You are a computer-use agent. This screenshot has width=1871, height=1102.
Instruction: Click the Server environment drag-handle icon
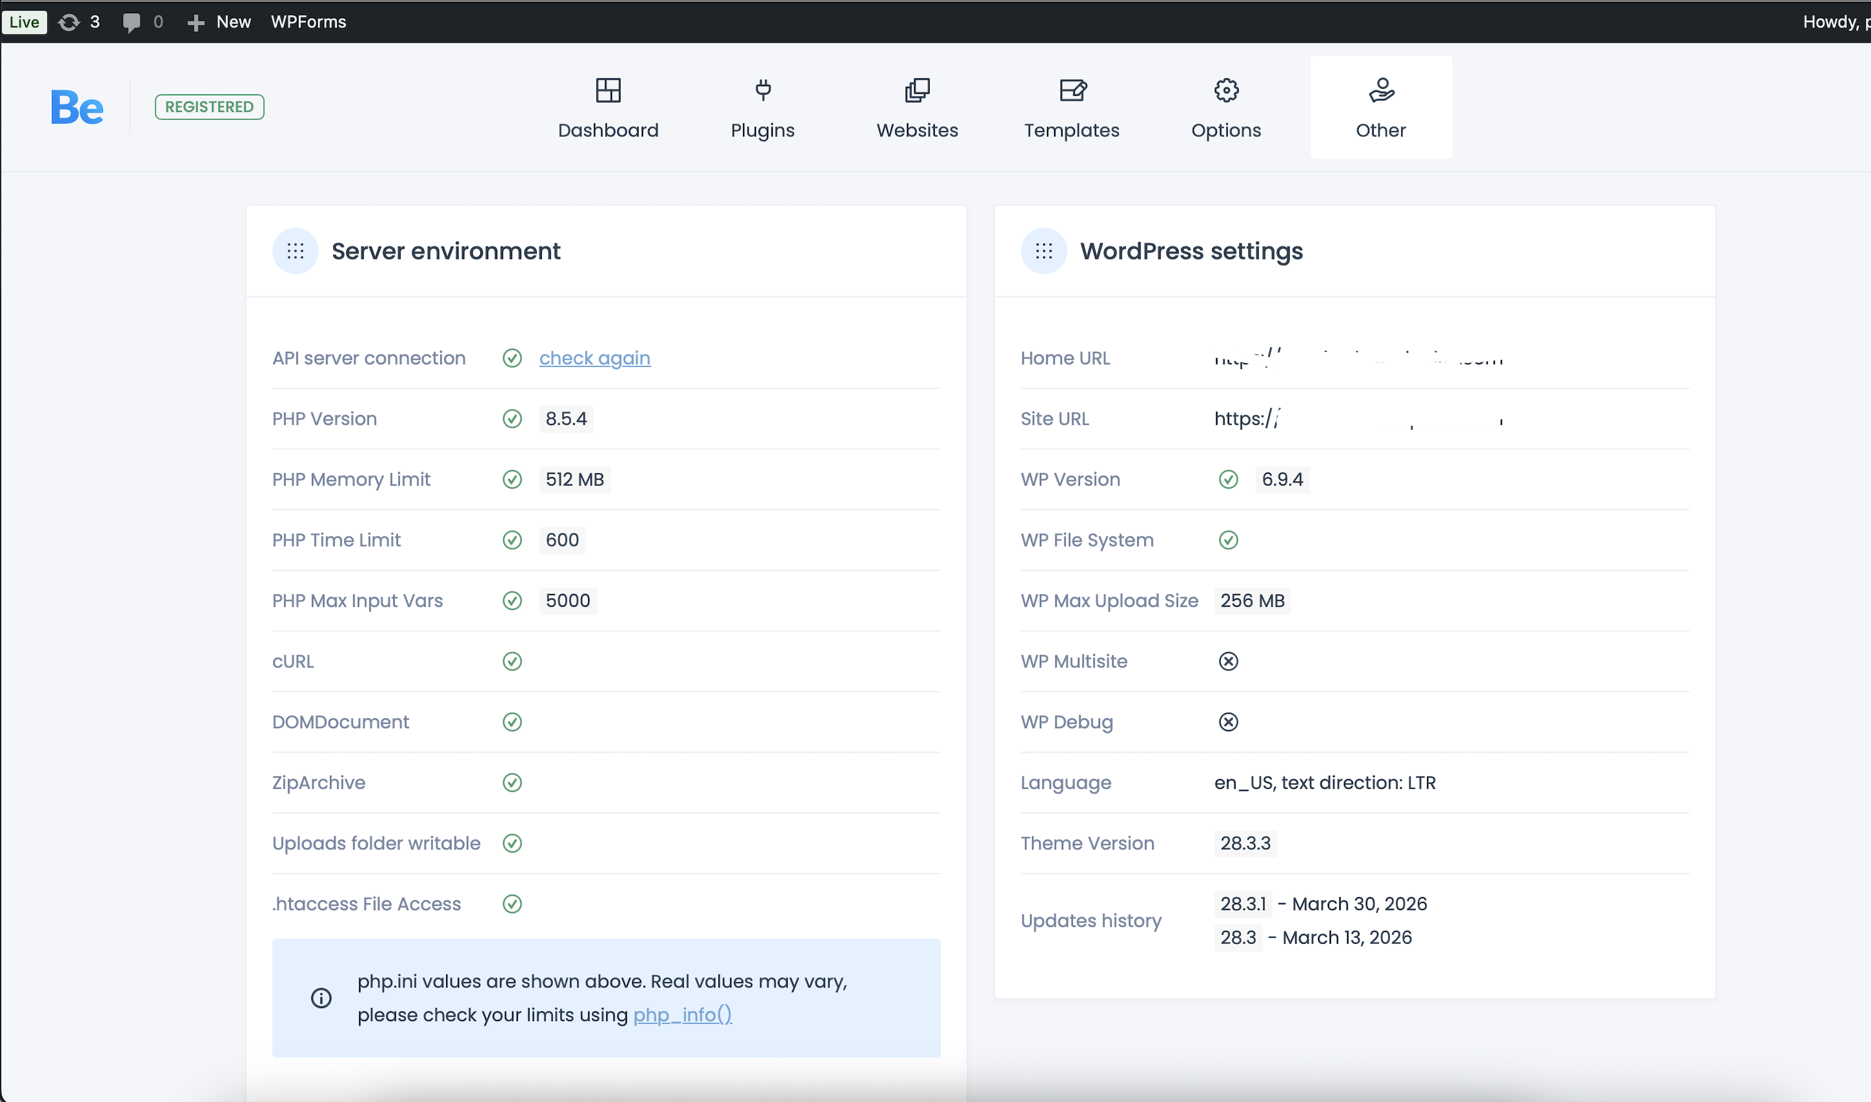(296, 251)
